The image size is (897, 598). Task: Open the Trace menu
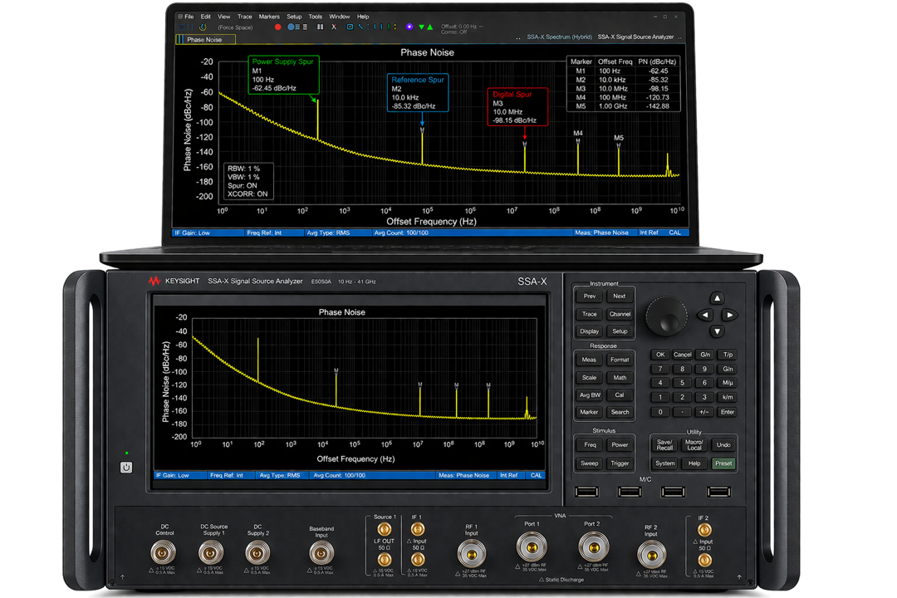244,17
